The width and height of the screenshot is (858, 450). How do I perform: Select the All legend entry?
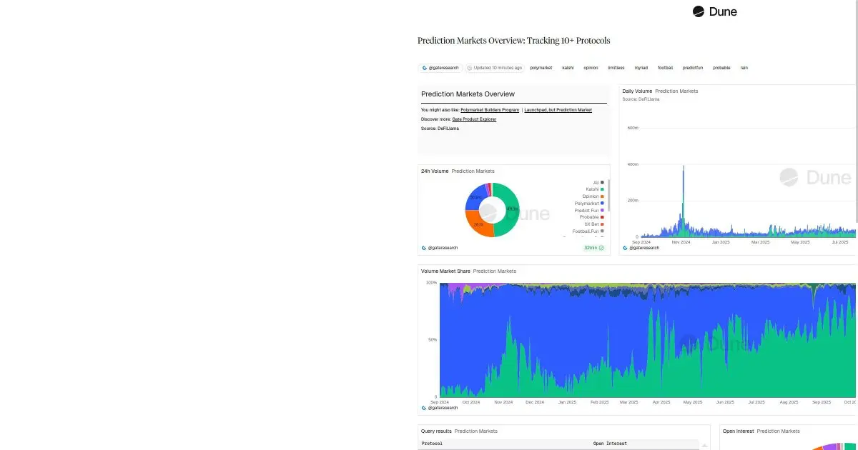(598, 183)
